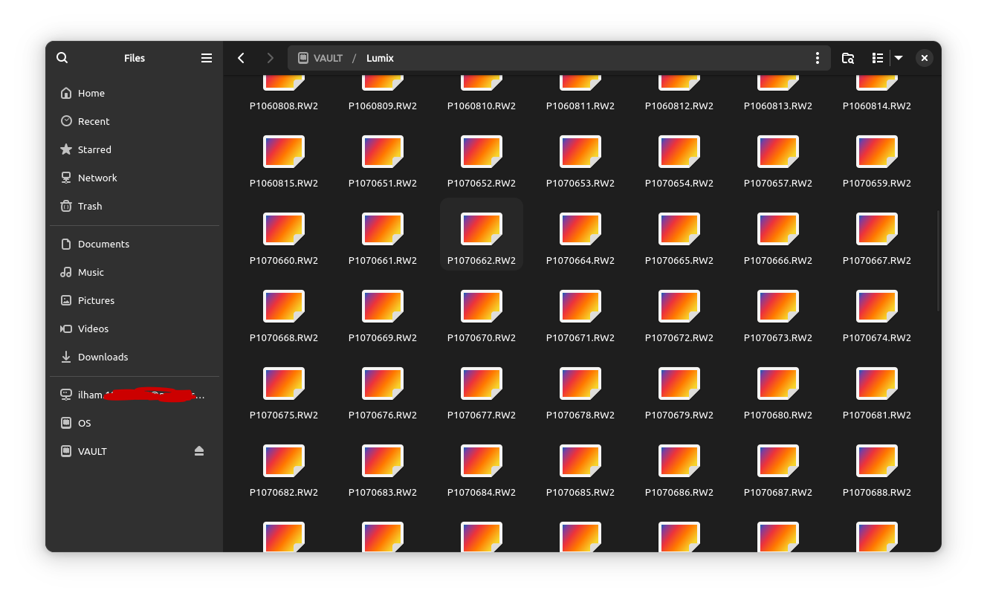Click the vertical scrollbar of file grid
This screenshot has height=602, width=987.
coord(938,260)
